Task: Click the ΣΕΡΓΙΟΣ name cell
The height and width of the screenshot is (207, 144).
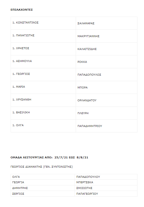Action: [43, 194]
